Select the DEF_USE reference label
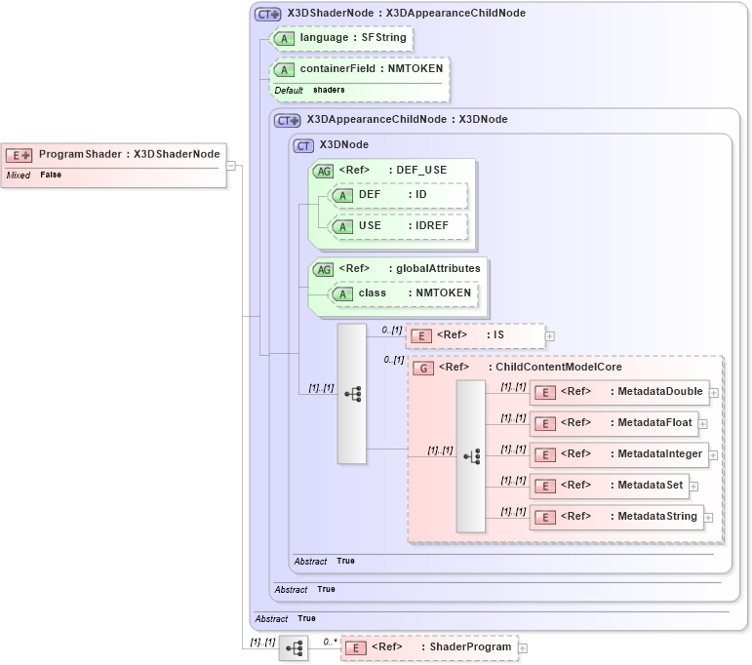 393,171
